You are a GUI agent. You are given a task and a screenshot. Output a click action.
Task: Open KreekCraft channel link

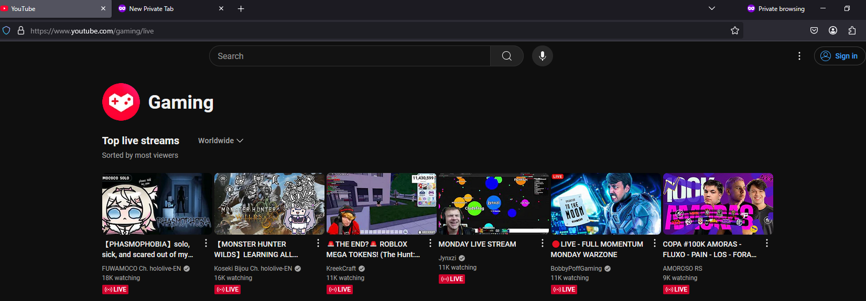(x=341, y=269)
